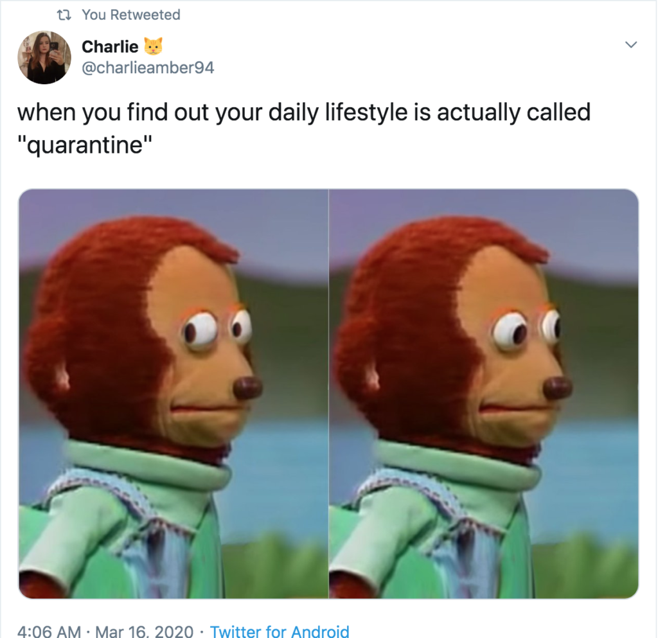Click the Twitter for Android link

click(x=280, y=630)
